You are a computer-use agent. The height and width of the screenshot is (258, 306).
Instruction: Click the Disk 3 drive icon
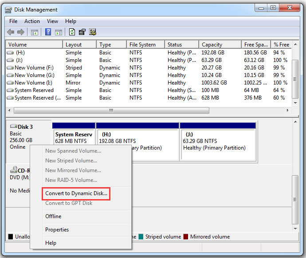pyautogui.click(x=14, y=126)
